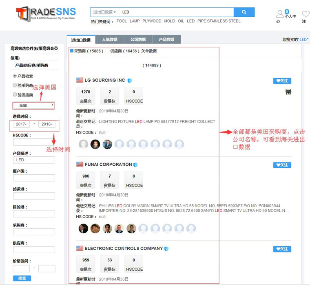Click hot keyword PIPE STAINLESS STEEL

[x=219, y=21]
